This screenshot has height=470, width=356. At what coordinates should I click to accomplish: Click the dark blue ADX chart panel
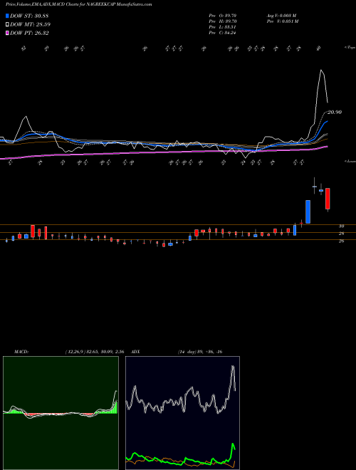(x=182, y=413)
